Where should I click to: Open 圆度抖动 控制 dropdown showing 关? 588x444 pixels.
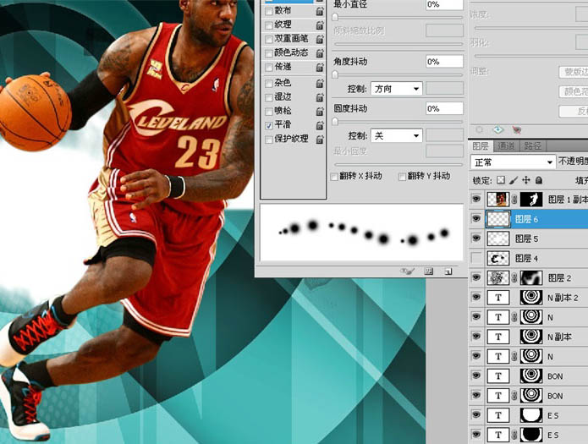pos(397,136)
